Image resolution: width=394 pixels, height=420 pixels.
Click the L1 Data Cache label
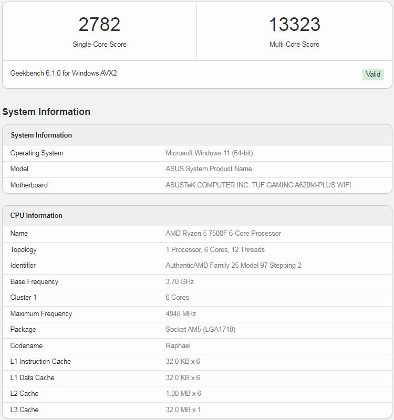click(33, 377)
